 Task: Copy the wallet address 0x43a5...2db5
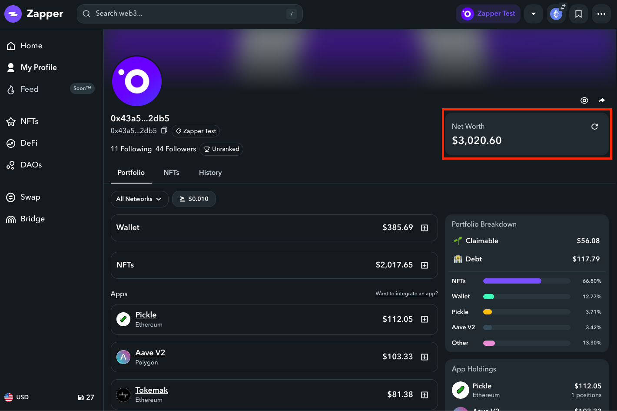[x=164, y=130]
